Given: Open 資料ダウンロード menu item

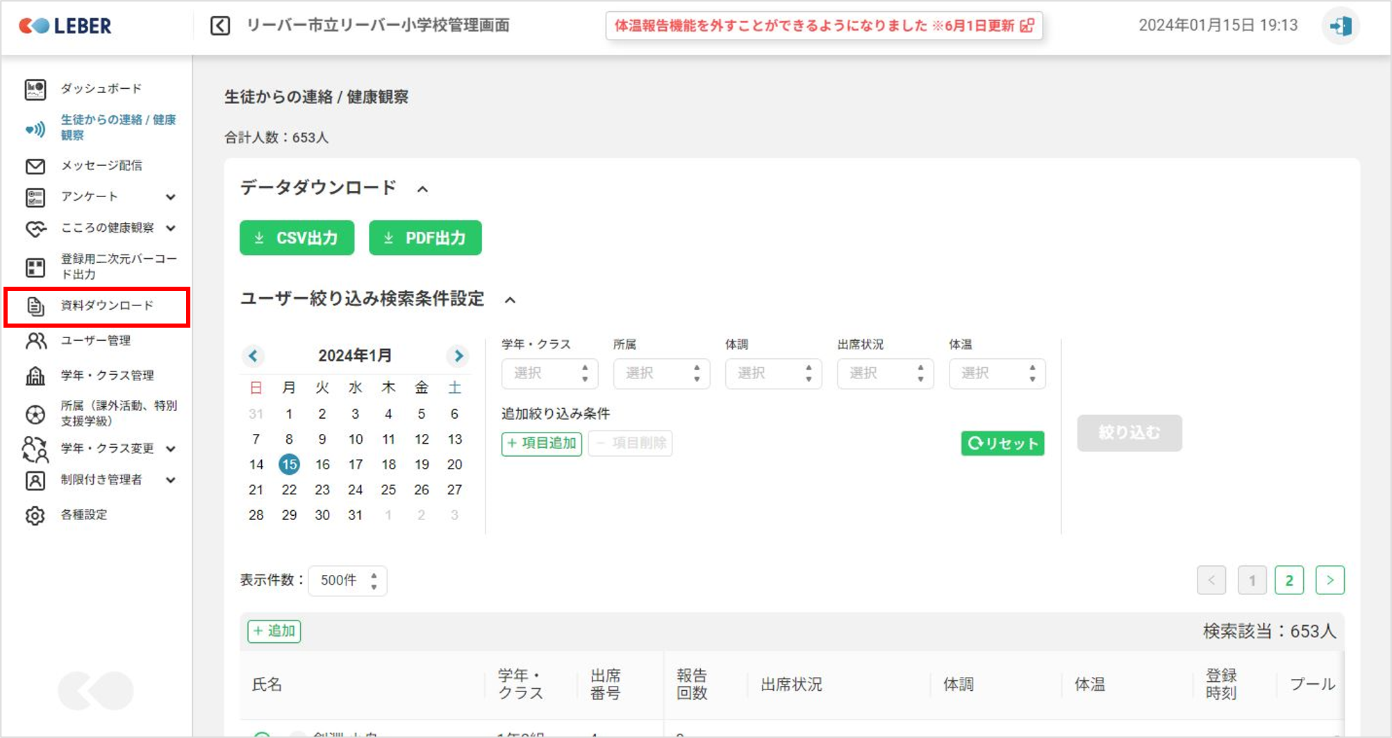Looking at the screenshot, I should pos(106,306).
